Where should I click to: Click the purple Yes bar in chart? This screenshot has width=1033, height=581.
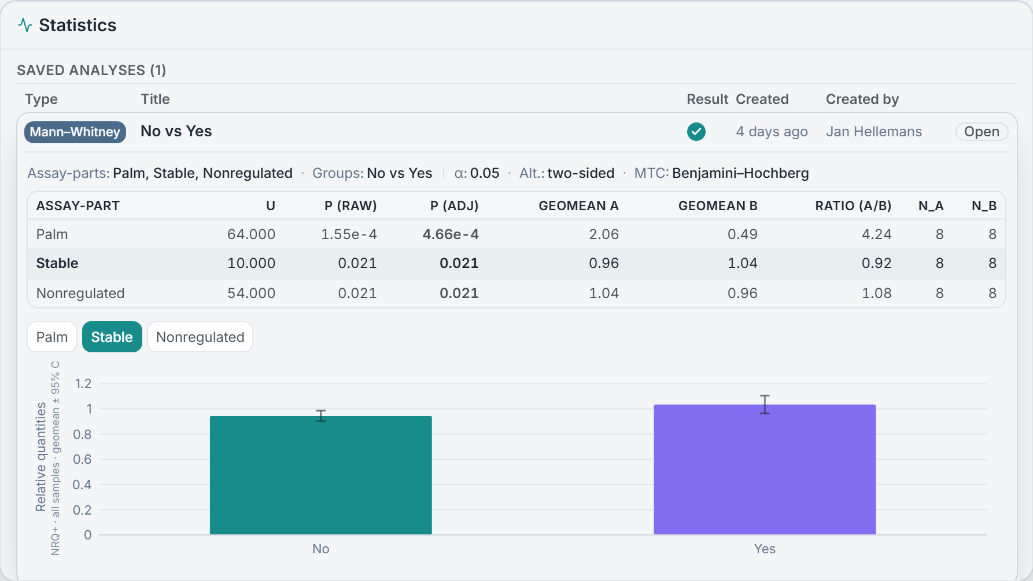pos(765,470)
